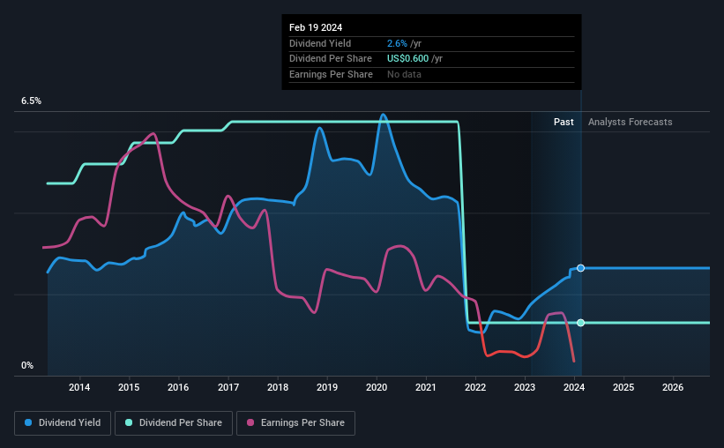
Task: Click the 2025 x-axis label
Action: [623, 387]
